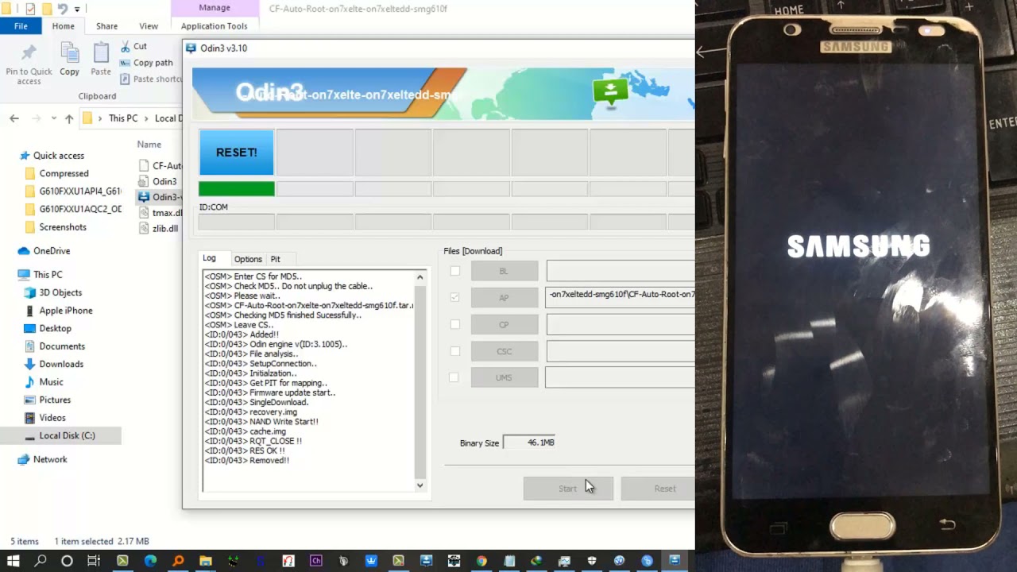Open taskbar Search magnifier
This screenshot has width=1017, height=572.
coord(41,561)
